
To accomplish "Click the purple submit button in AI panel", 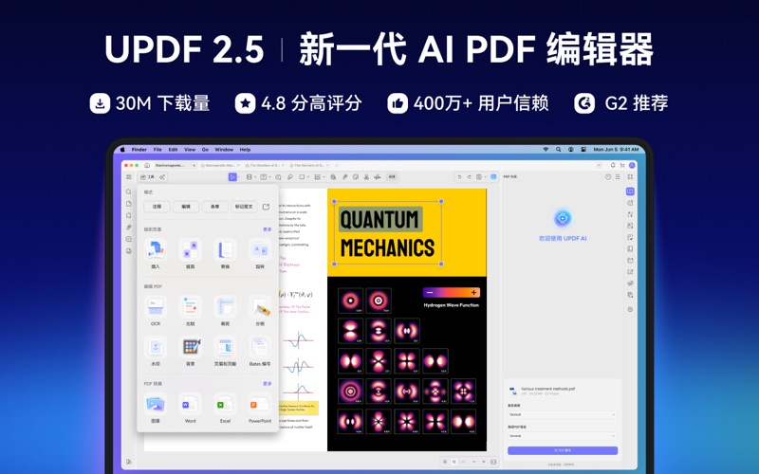I will pos(563,450).
